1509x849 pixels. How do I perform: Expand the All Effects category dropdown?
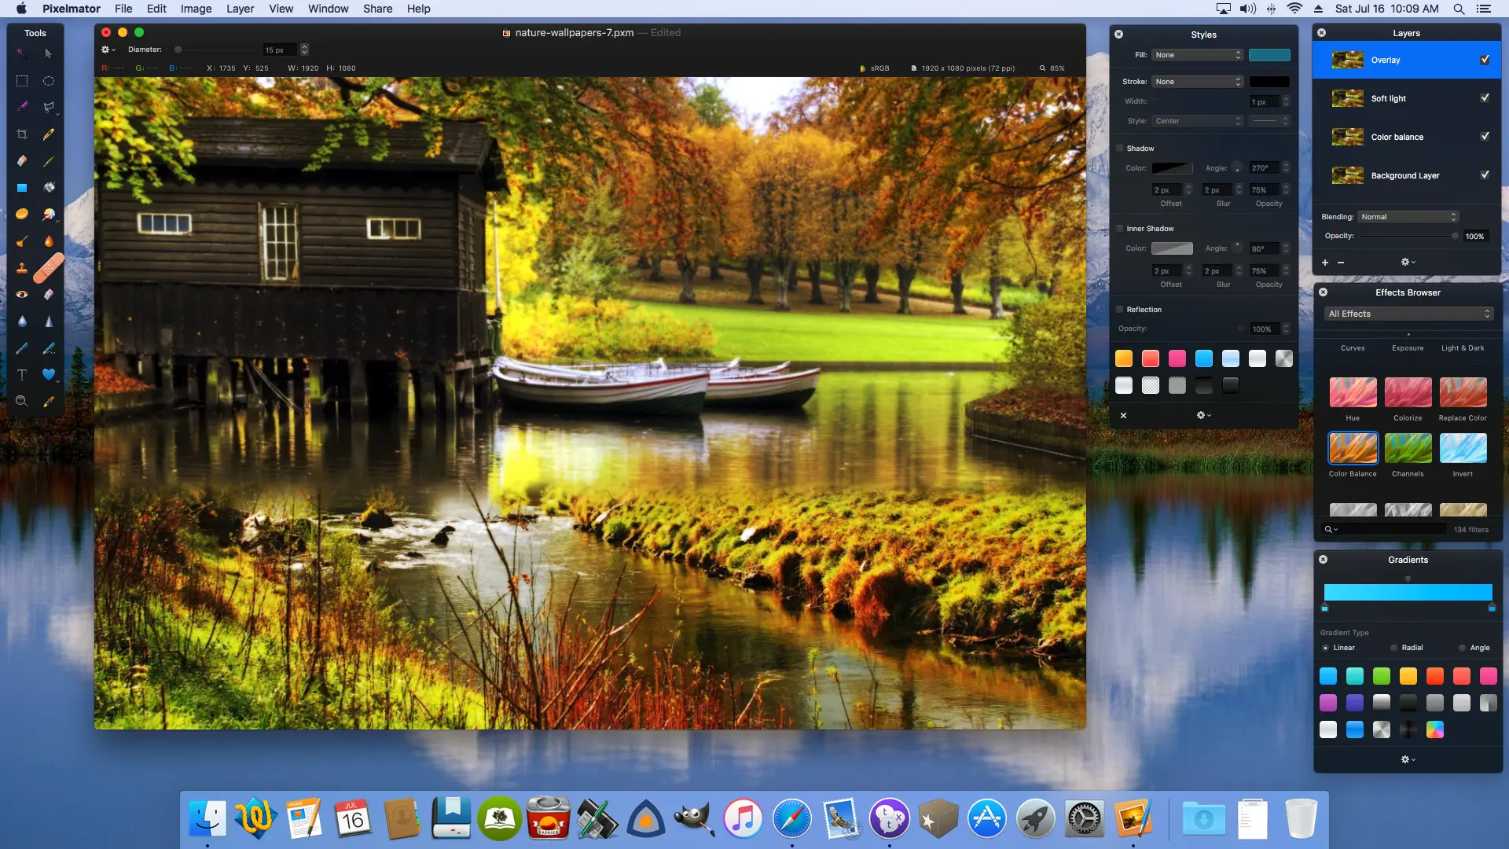coord(1408,314)
